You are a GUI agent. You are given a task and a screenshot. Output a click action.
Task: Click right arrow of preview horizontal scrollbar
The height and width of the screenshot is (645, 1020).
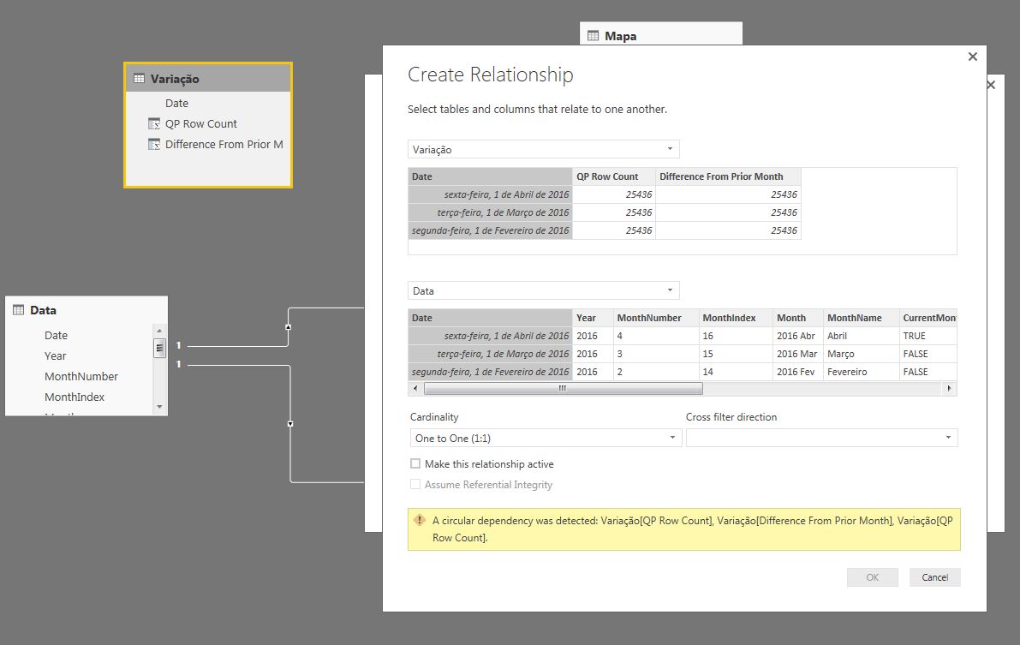[x=949, y=389]
